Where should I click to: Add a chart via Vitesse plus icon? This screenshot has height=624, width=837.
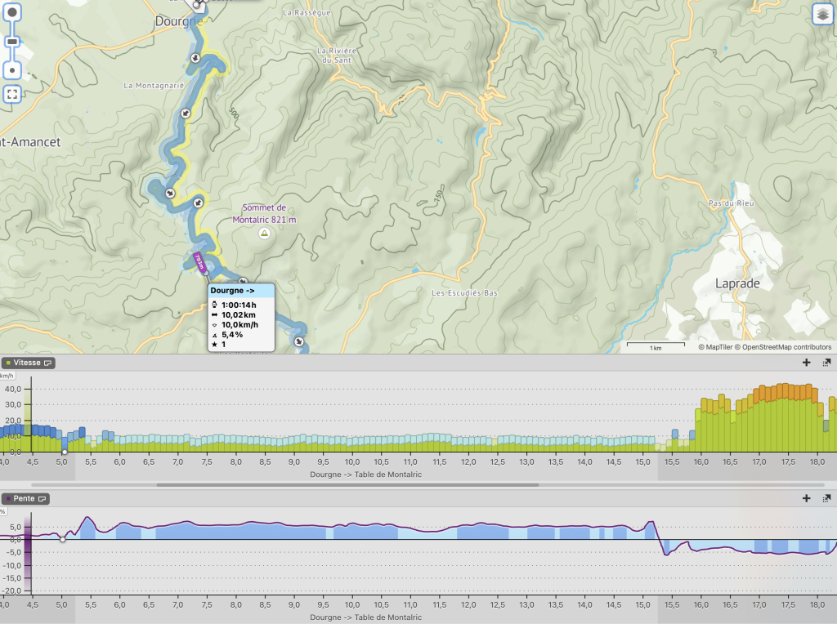[x=807, y=363]
